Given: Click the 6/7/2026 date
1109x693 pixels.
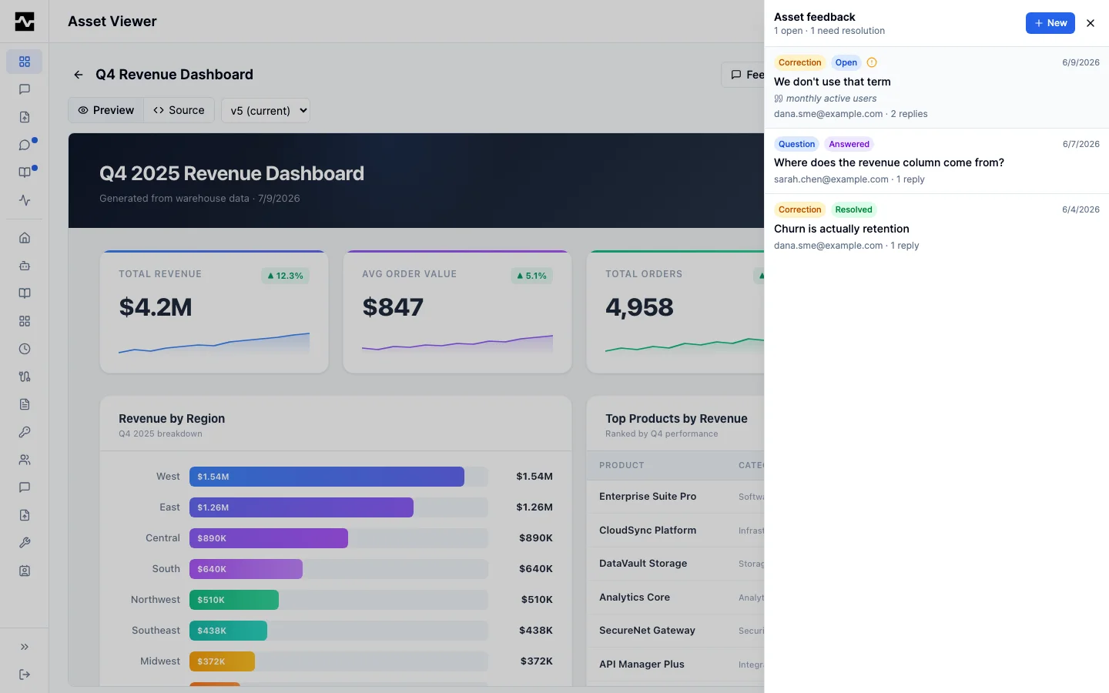Looking at the screenshot, I should pos(1081,144).
